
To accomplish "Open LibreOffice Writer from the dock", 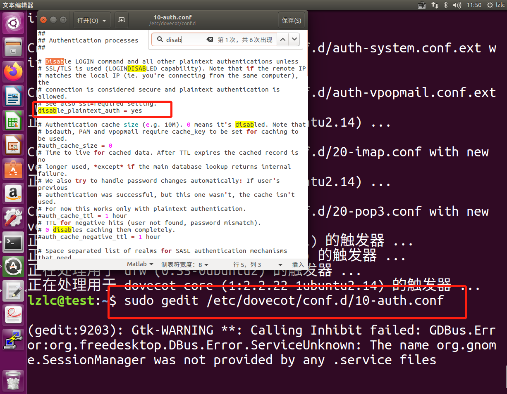I will [13, 97].
